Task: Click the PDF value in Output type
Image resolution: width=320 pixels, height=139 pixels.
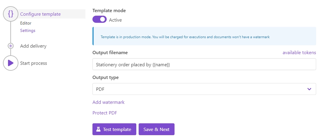Action: (100, 89)
